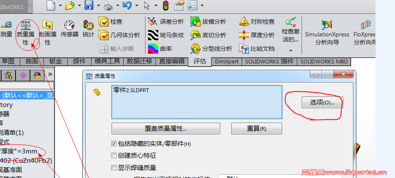395x178 pixels.
Task: Switch to the DimXpert tab
Action: pyautogui.click(x=227, y=61)
